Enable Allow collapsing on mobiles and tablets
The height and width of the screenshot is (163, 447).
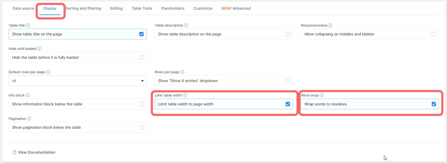[434, 34]
